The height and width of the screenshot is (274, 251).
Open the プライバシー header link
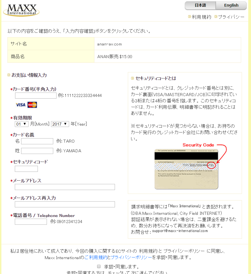231,17
